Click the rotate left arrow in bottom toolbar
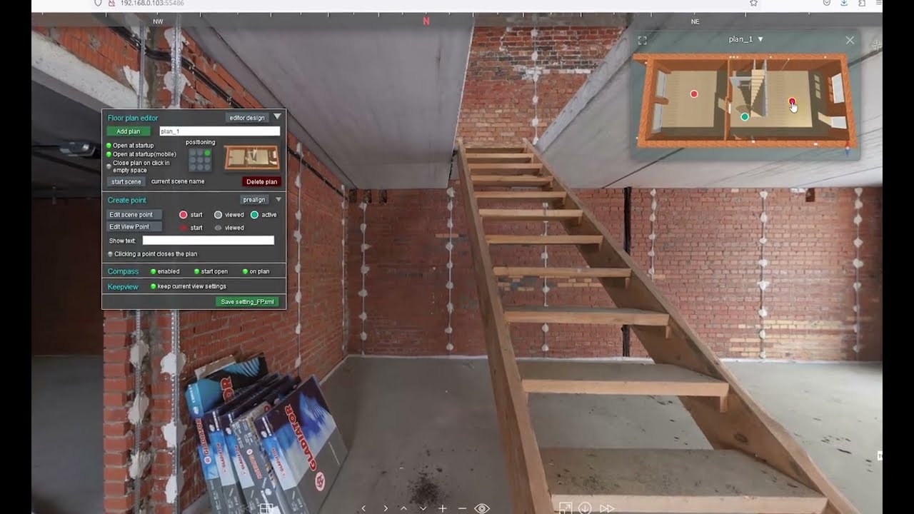 pos(363,508)
